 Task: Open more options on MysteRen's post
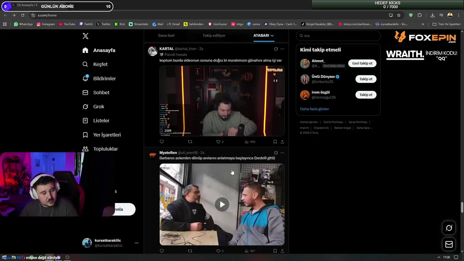pyautogui.click(x=282, y=153)
